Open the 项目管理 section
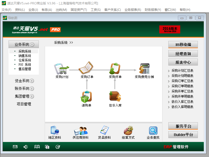 [x=24, y=104]
